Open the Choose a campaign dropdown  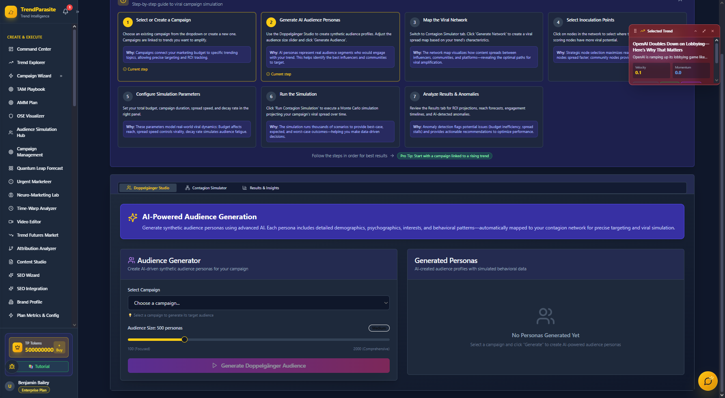pyautogui.click(x=259, y=303)
